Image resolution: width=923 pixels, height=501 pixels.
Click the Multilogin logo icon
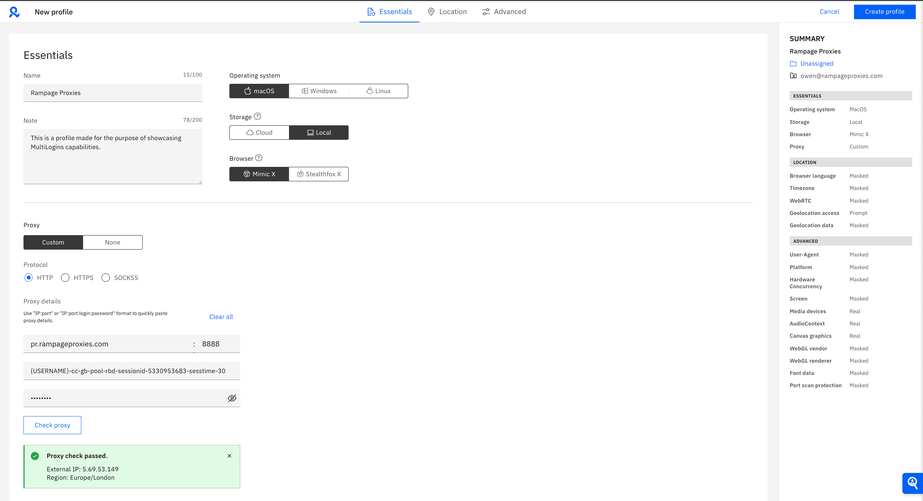(x=14, y=12)
